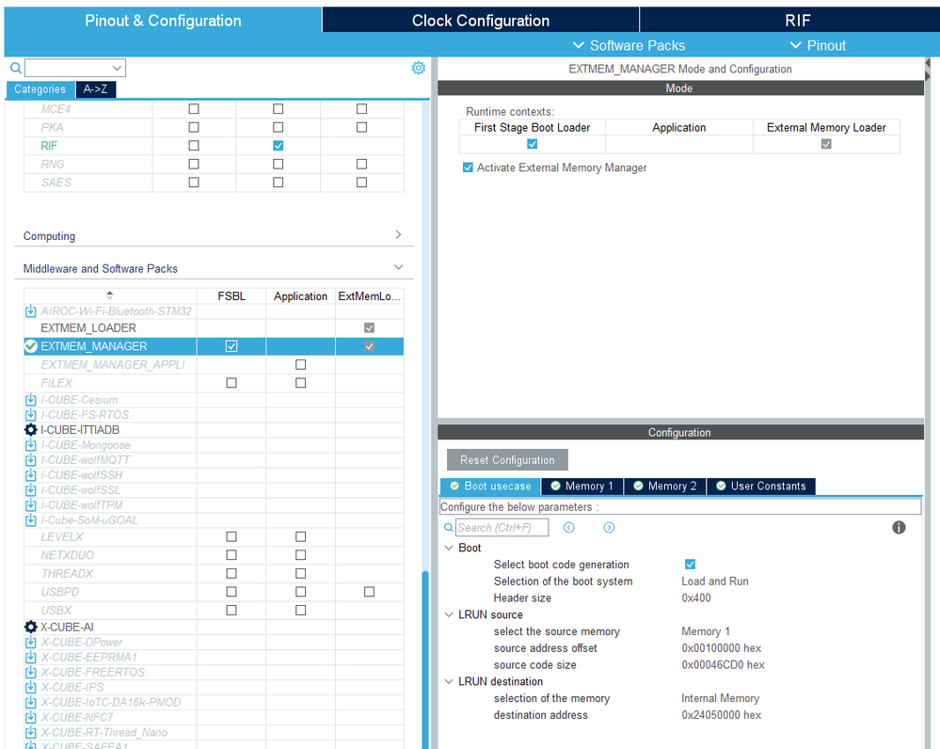
Task: Click the download icon beside AIROC-Wi-Fi-Bluetooth-STM32
Action: pos(30,311)
